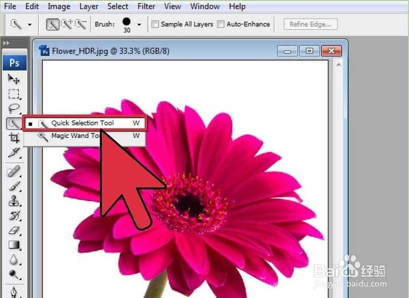409x298 pixels.
Task: Choose Magic Wand Tool from the flyout
Action: pos(84,136)
